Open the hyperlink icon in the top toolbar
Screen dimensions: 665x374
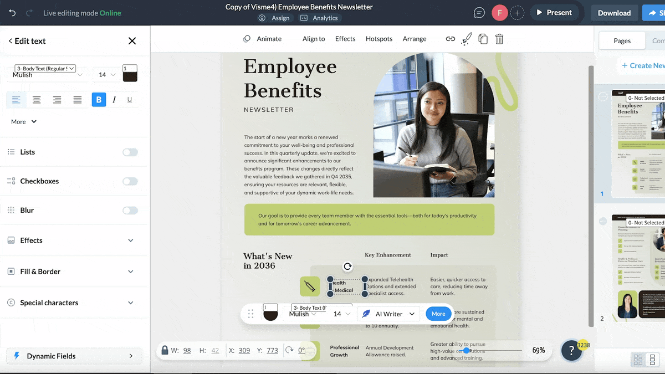point(451,39)
